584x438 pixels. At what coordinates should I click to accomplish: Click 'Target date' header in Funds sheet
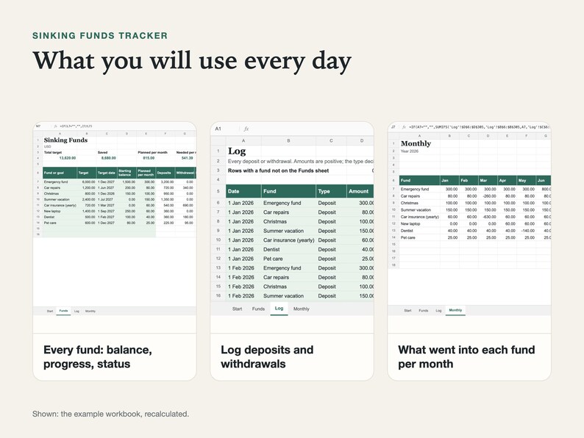tap(107, 173)
